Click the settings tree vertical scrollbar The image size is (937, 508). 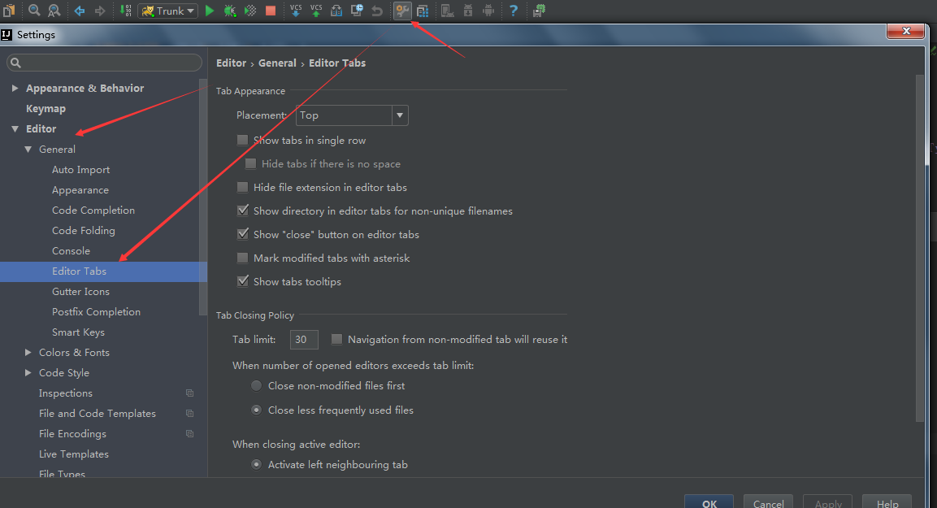coord(203,198)
